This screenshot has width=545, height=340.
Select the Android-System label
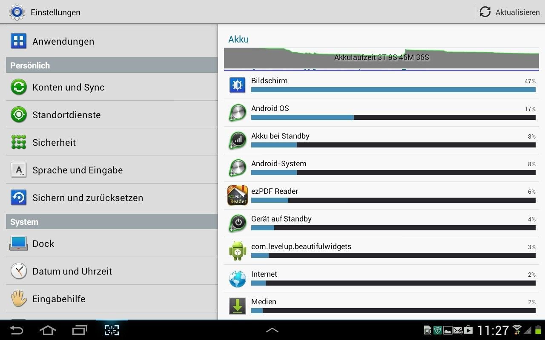pos(278,164)
